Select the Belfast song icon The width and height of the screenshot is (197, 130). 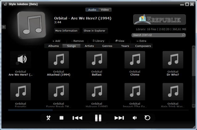pyautogui.click(x=97, y=60)
